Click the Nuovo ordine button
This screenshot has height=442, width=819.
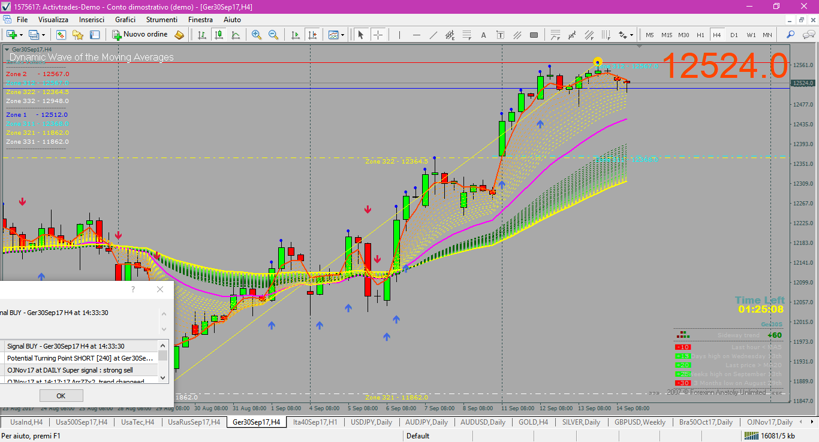[x=140, y=35]
